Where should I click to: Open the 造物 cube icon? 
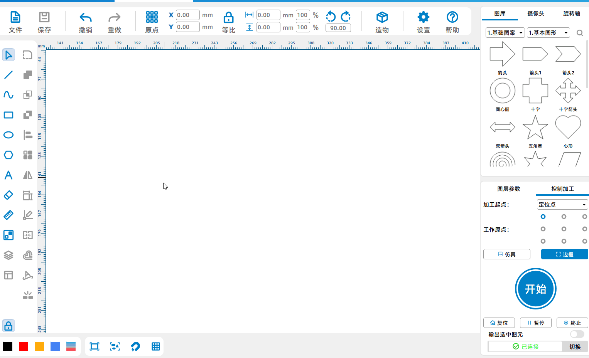pyautogui.click(x=382, y=17)
